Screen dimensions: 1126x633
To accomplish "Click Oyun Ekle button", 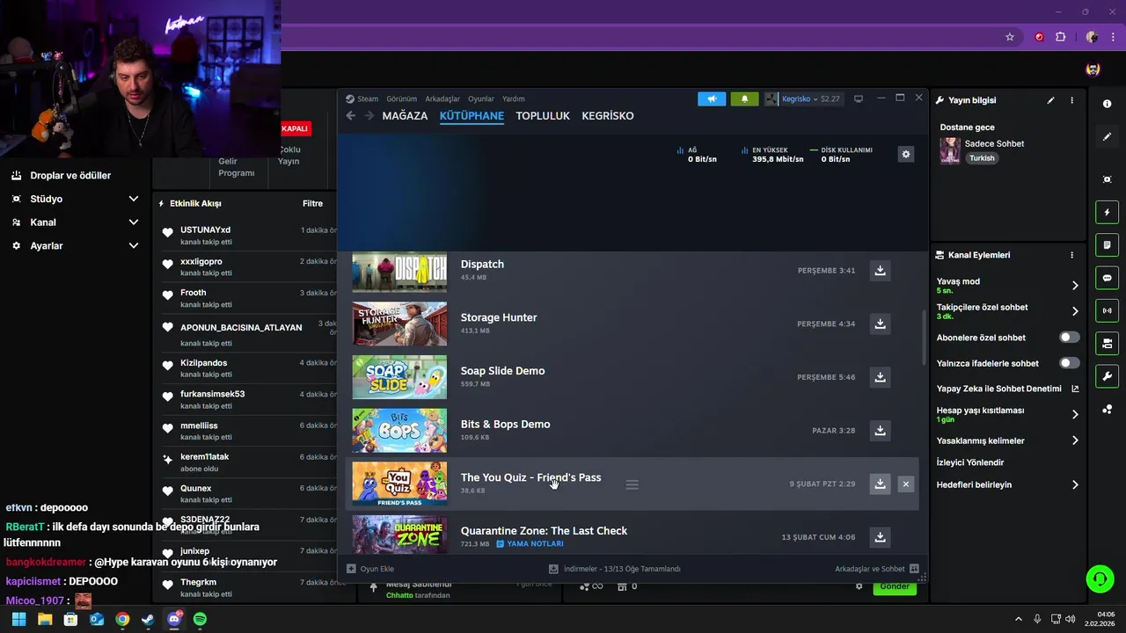I will pyautogui.click(x=370, y=569).
